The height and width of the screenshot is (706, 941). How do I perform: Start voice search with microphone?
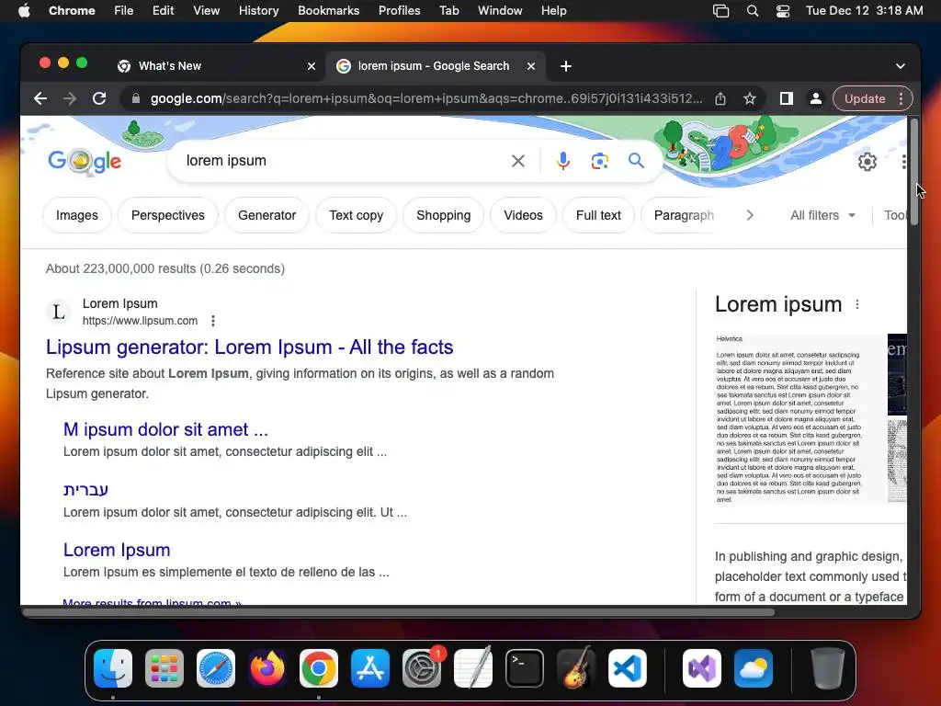coord(563,161)
